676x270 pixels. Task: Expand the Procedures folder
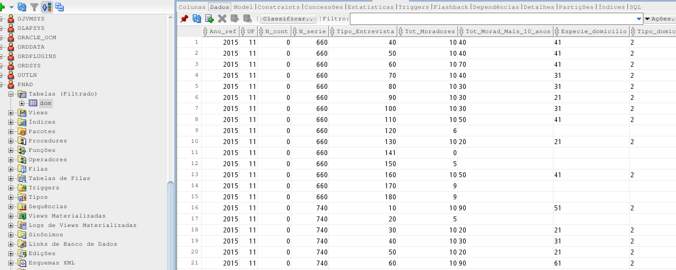coord(11,141)
